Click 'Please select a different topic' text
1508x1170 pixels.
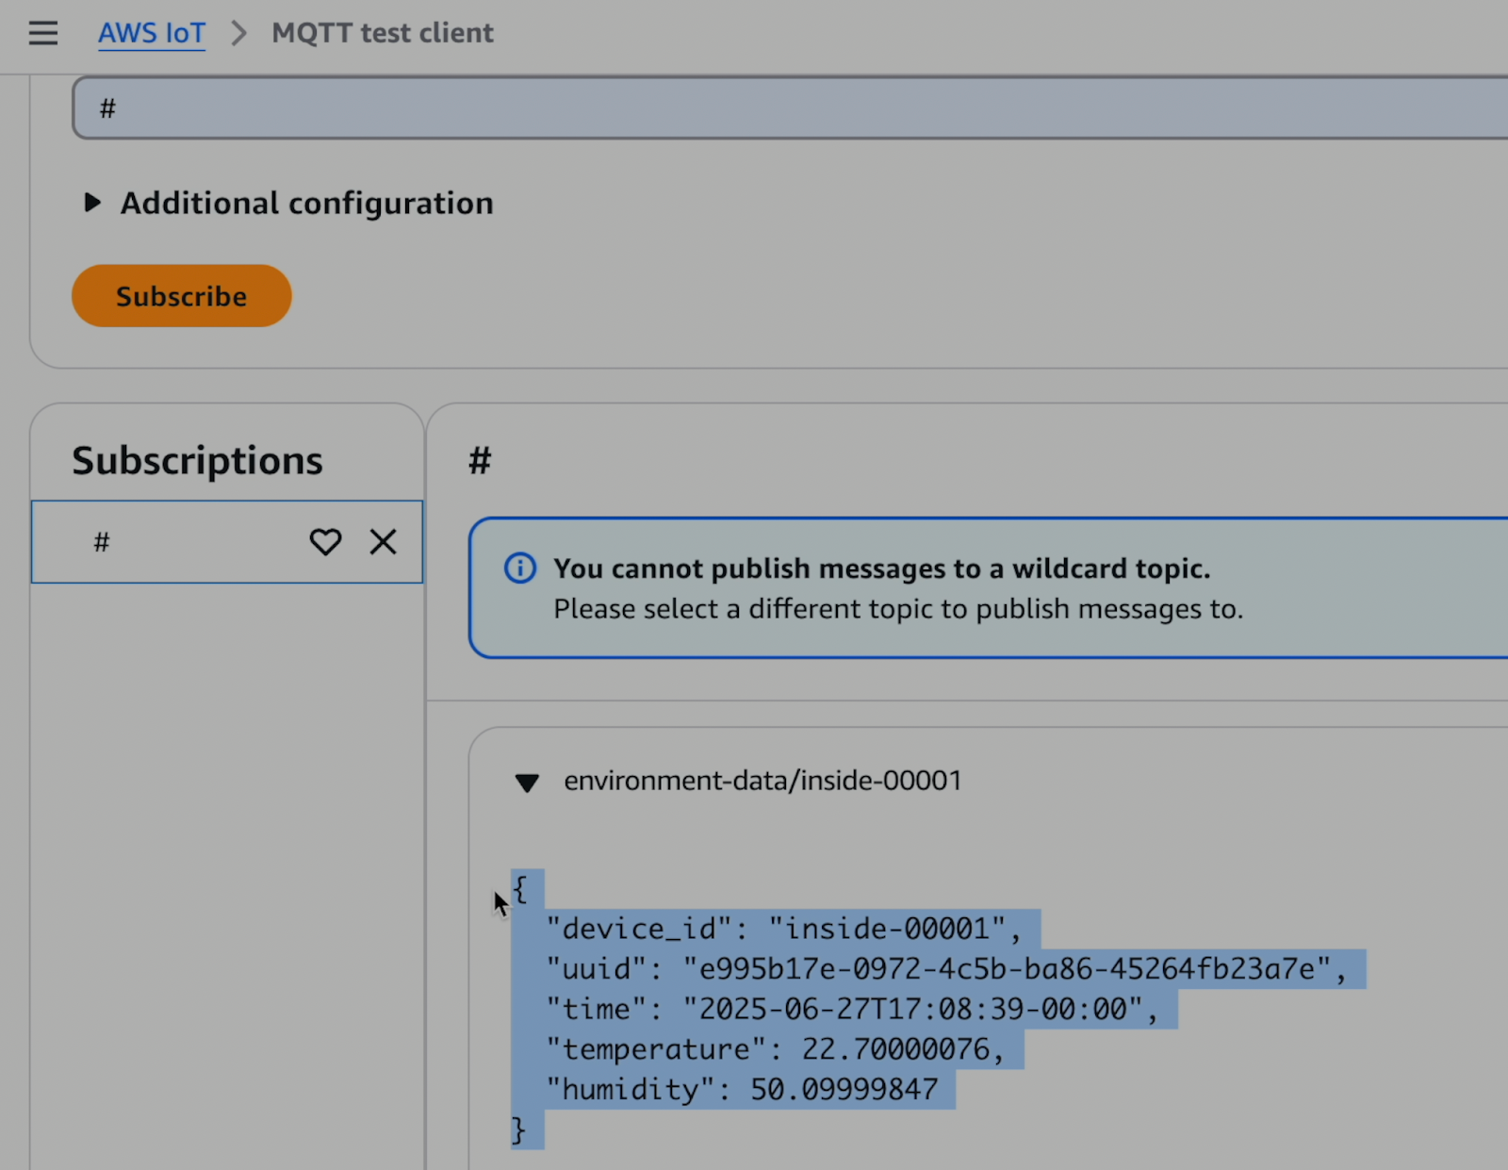(898, 609)
